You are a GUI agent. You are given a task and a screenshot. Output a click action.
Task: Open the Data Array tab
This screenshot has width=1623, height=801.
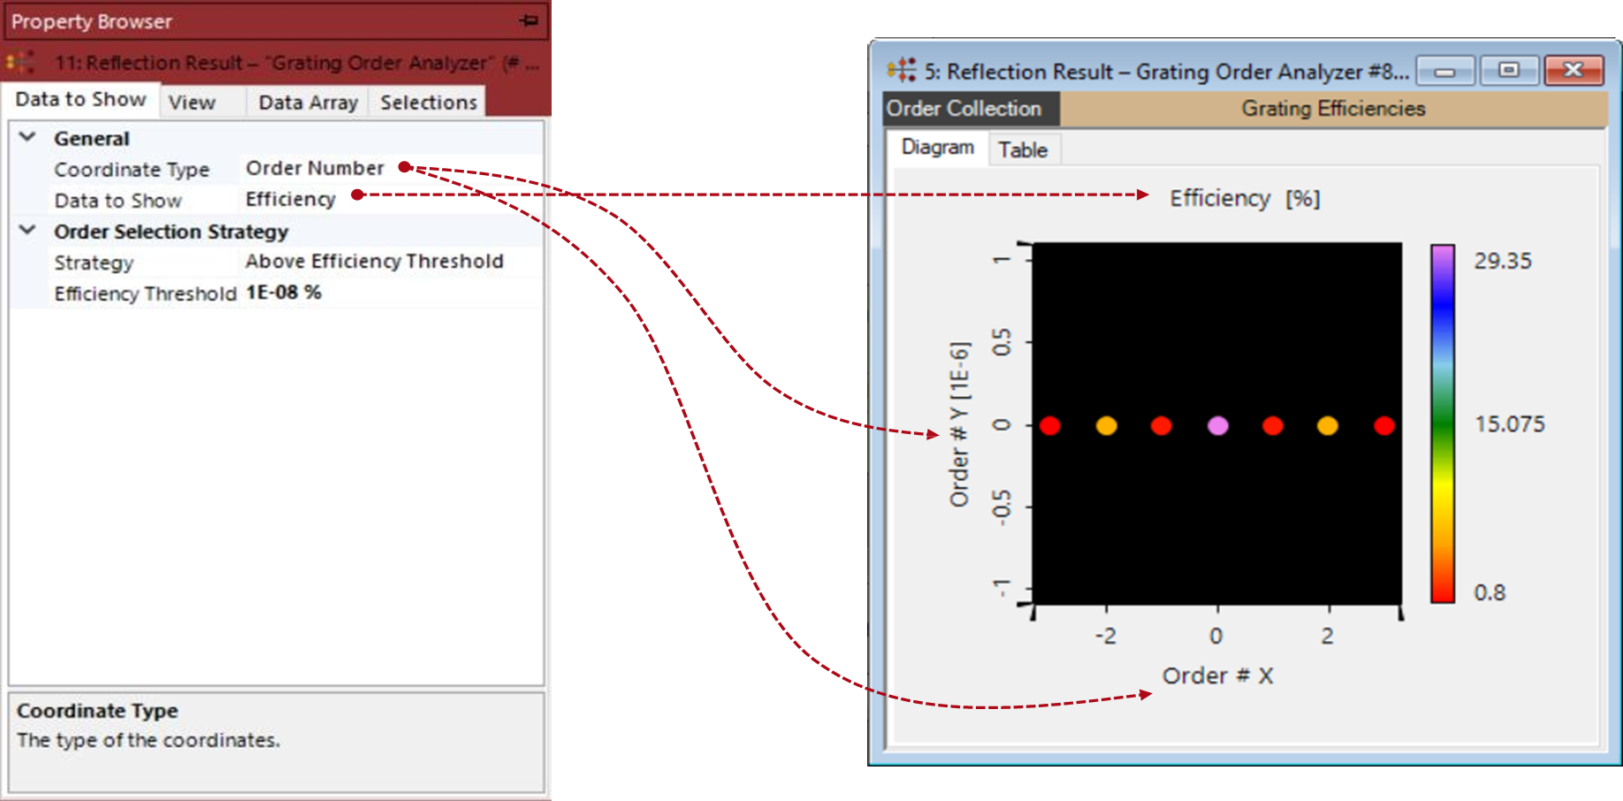[x=308, y=103]
